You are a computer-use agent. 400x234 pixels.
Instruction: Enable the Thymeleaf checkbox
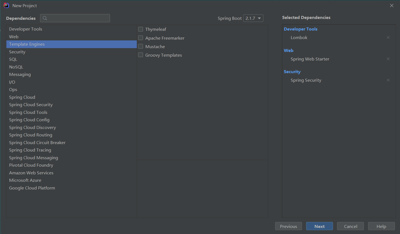[140, 29]
